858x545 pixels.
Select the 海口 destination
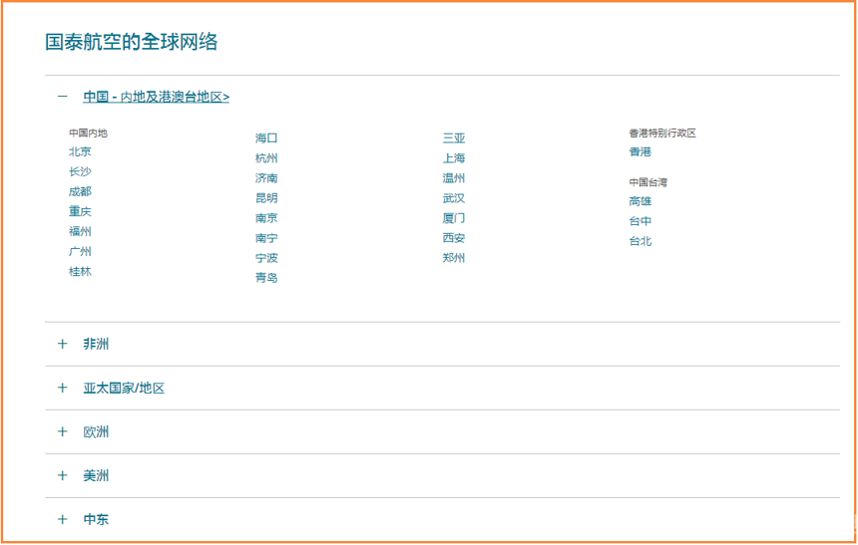[266, 138]
